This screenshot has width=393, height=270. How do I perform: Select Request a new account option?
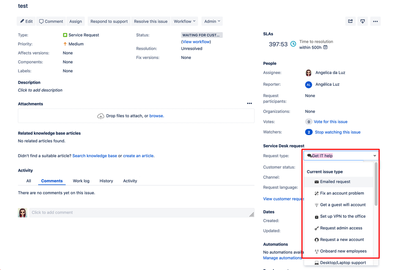[x=339, y=240]
